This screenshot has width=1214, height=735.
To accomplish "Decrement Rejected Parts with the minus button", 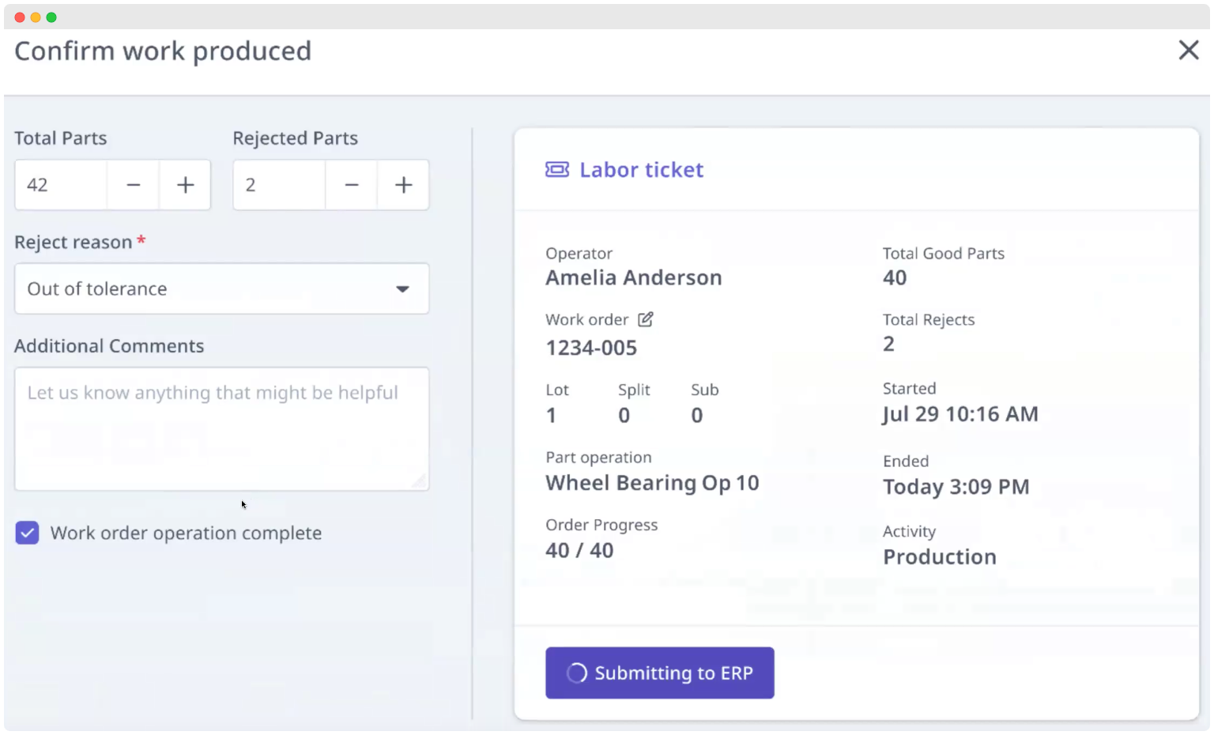I will coord(351,185).
